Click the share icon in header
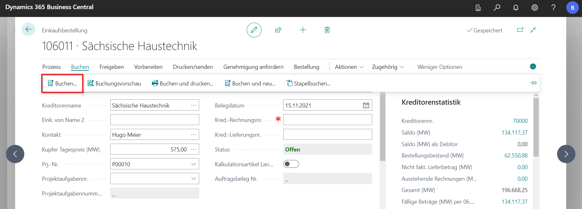 point(278,30)
